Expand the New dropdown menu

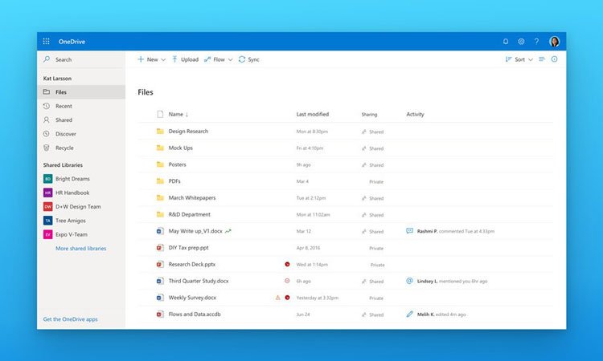(x=151, y=59)
